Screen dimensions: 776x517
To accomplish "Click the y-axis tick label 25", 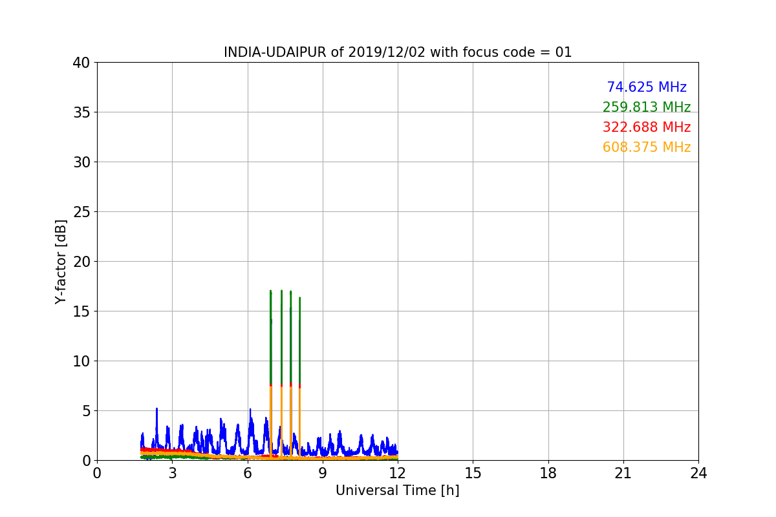I will (81, 212).
